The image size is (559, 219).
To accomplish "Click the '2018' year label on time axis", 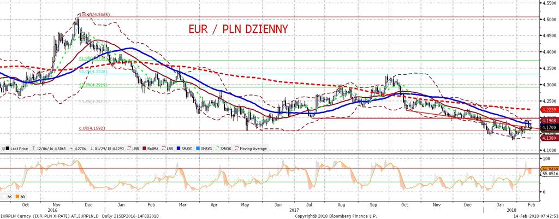I will pyautogui.click(x=510, y=210).
